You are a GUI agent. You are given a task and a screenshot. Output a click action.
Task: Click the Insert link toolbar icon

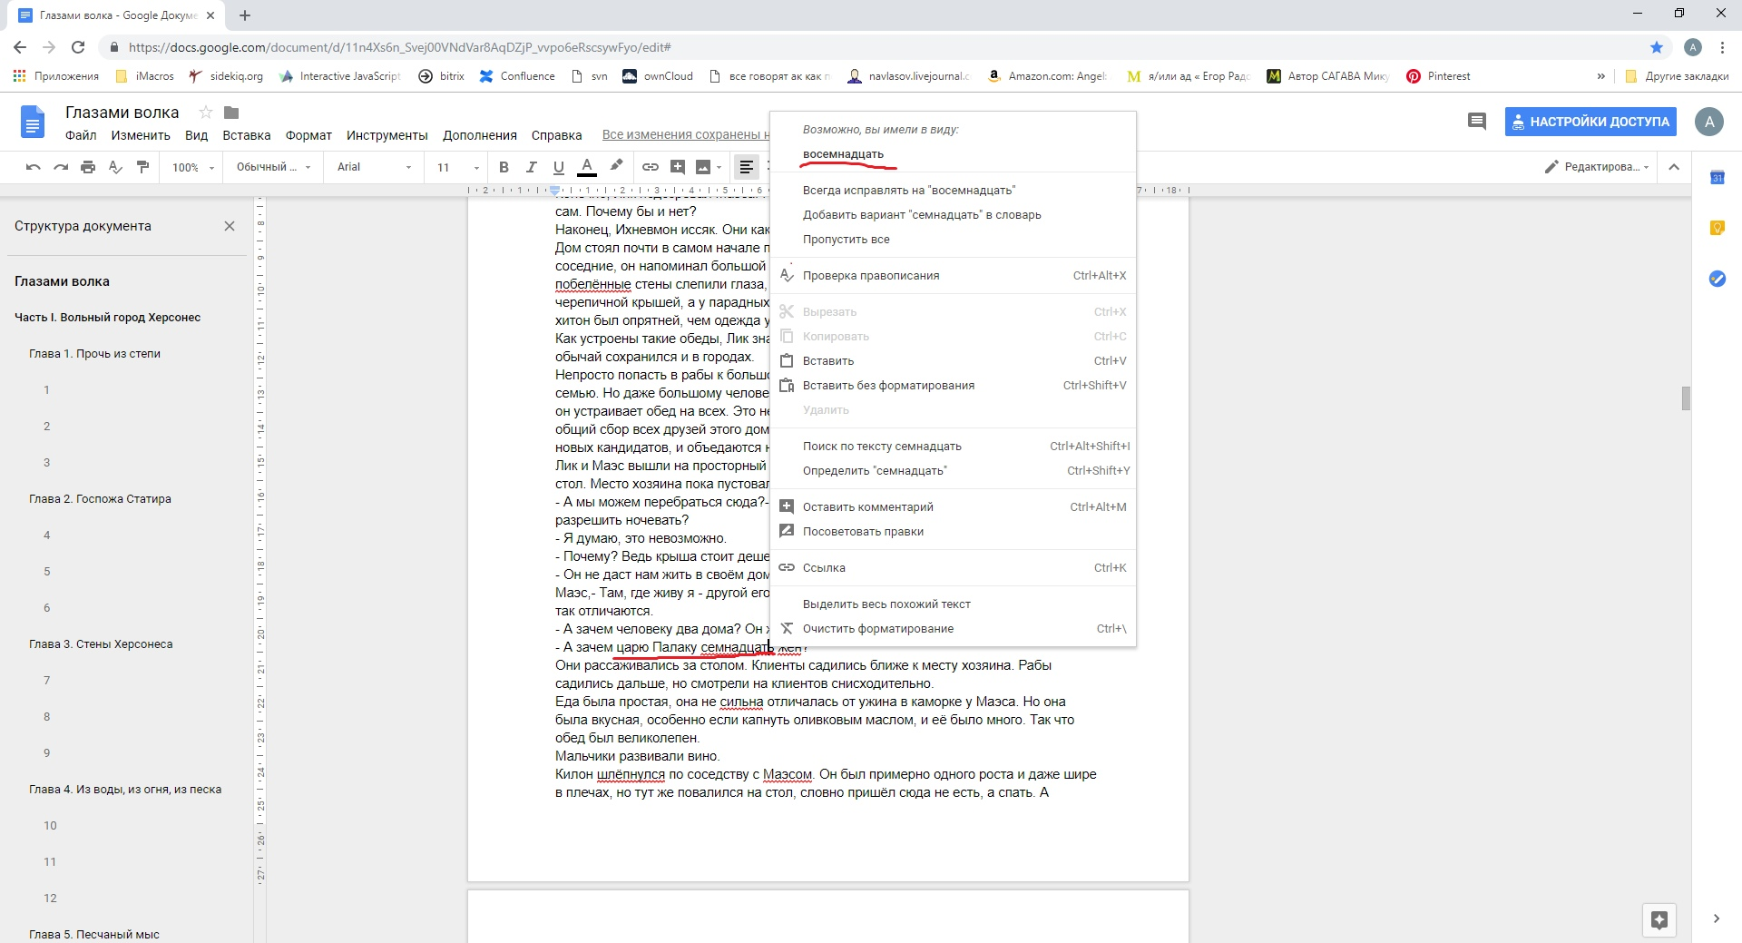(651, 167)
